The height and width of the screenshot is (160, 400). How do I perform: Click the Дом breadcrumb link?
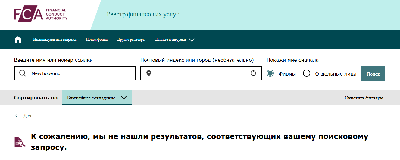(27, 116)
